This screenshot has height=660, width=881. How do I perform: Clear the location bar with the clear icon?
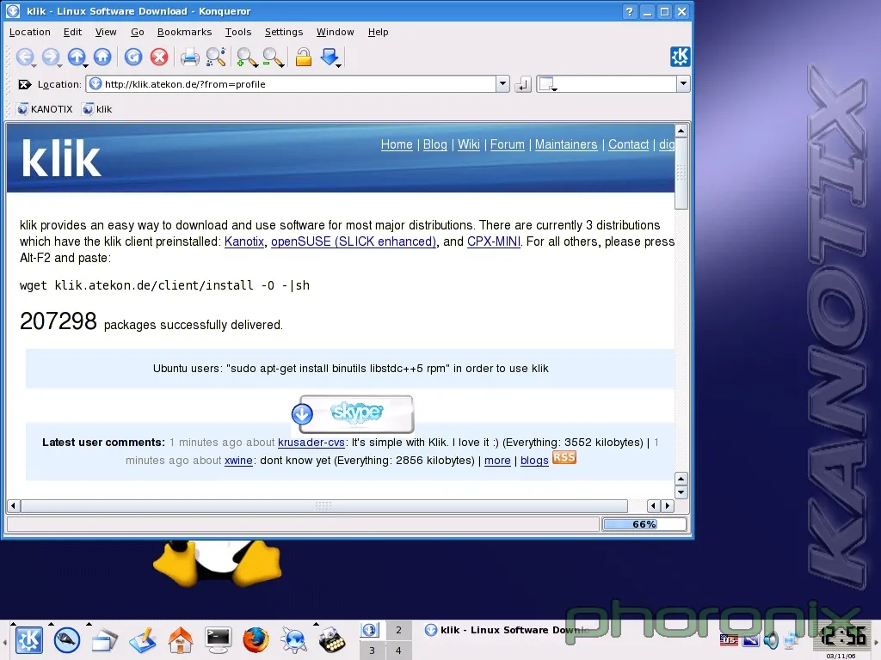[x=24, y=84]
